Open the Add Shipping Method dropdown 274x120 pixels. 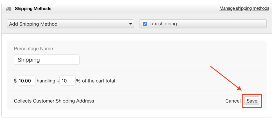(70, 24)
